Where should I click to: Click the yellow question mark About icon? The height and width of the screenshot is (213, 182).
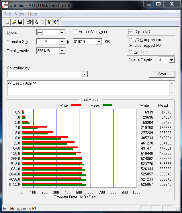(x=49, y=22)
